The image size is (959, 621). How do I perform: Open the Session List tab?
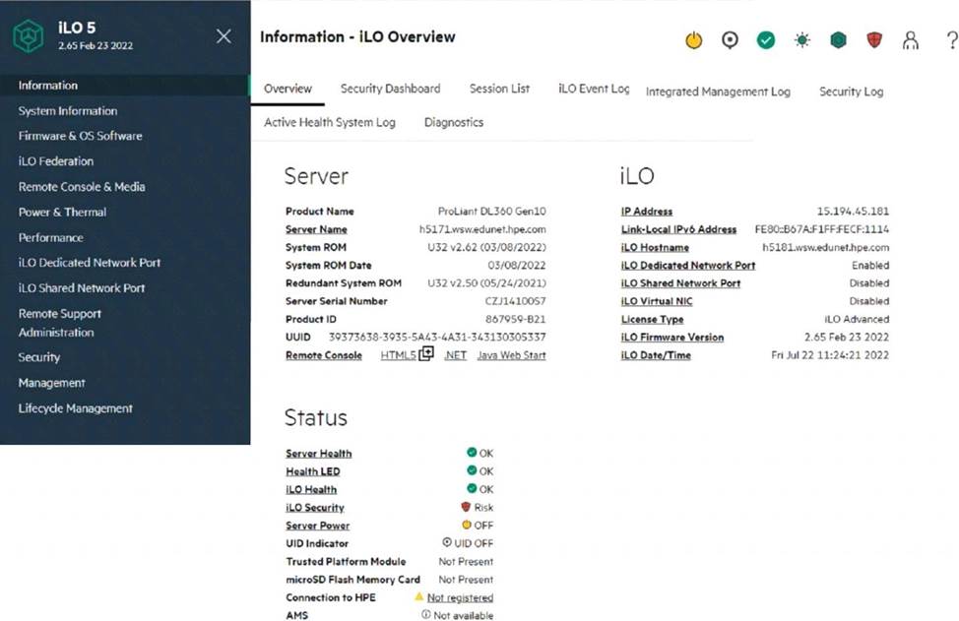coord(499,89)
